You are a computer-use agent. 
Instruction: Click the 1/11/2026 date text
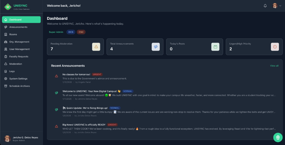click(x=67, y=99)
